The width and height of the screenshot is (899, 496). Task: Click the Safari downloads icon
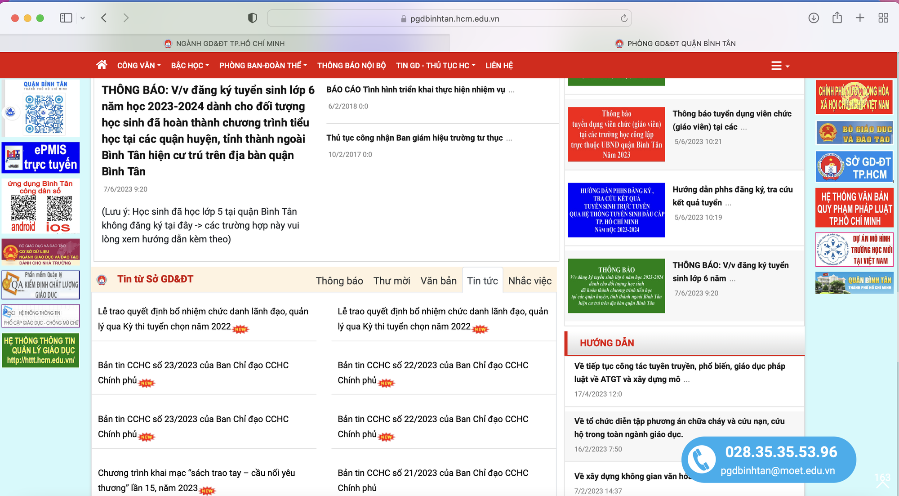coord(814,18)
